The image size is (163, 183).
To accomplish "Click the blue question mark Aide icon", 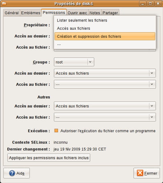I will (x=12, y=173).
